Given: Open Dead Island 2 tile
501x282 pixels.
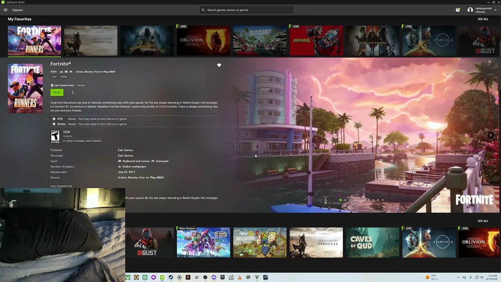Looking at the screenshot, I should tap(260, 41).
